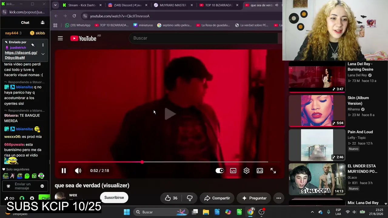Open the 'La verdad sobre PE...' bookmark
Image resolution: width=388 pixels, height=218 pixels.
point(252,25)
